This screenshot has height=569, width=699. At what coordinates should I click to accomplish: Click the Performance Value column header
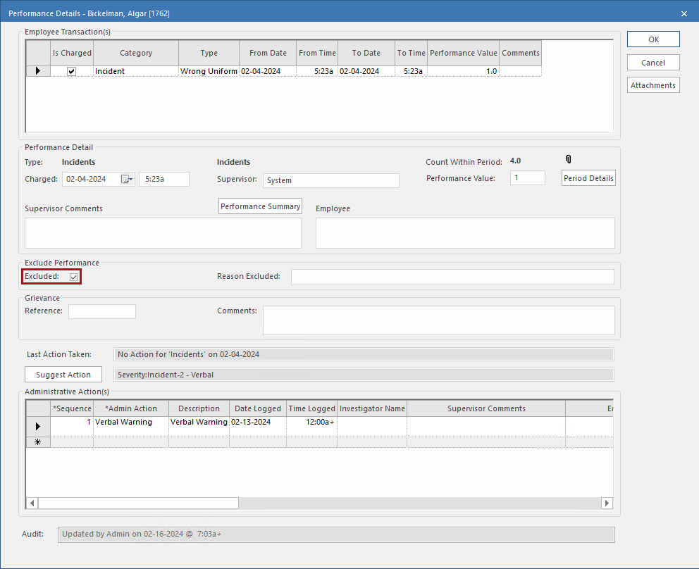(462, 53)
